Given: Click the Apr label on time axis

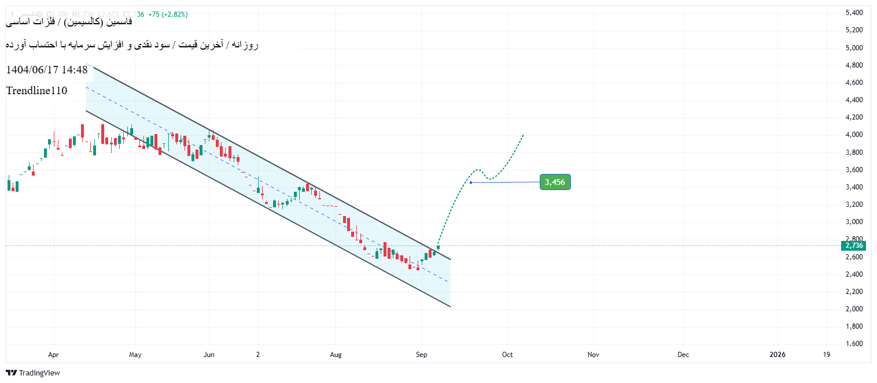Looking at the screenshot, I should click(54, 355).
